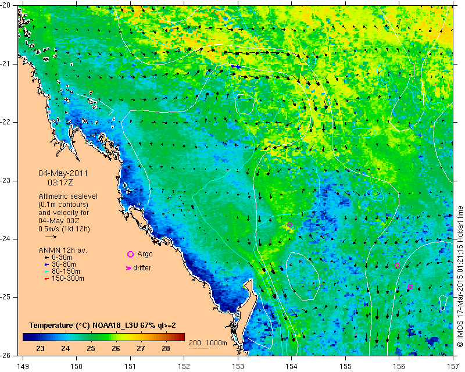Click the Argo float marker near 156°E, 24.5°S

coord(398,266)
